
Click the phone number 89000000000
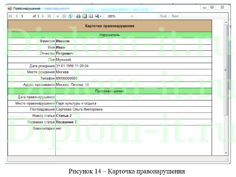tap(67, 78)
